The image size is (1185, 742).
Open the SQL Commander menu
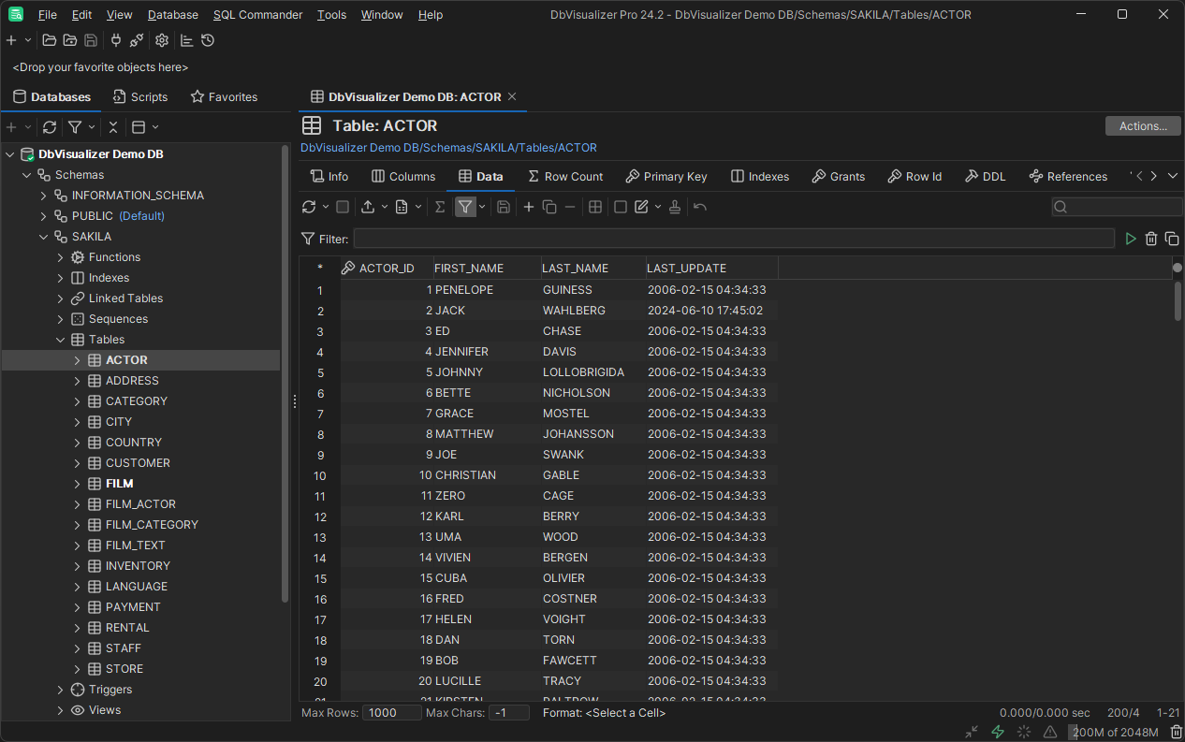(257, 15)
